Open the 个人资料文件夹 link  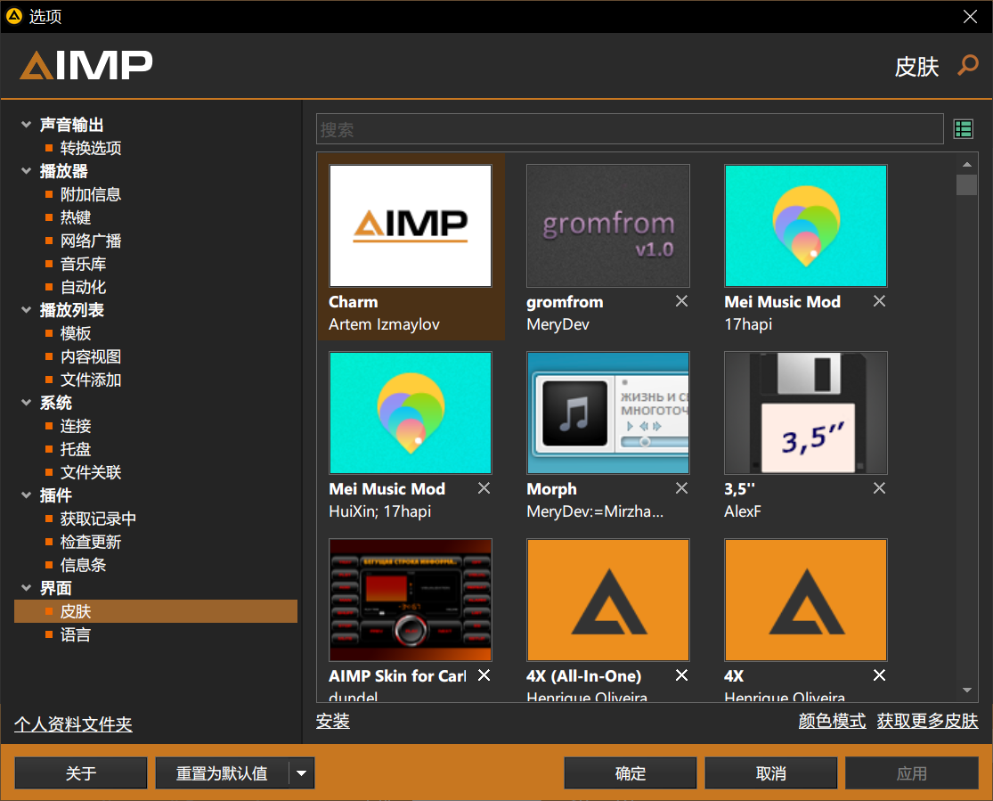73,724
